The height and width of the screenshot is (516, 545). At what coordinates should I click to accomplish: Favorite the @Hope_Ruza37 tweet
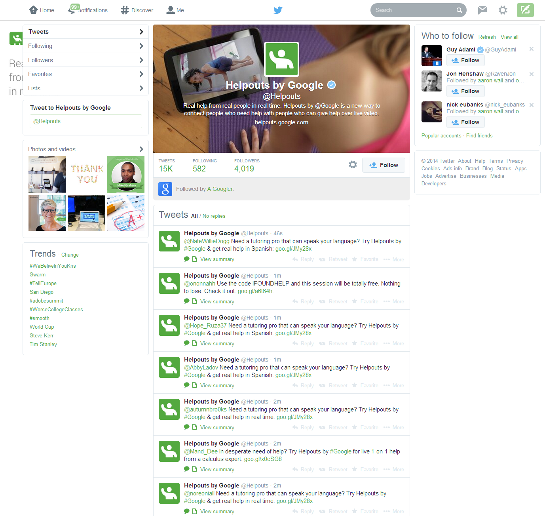[x=365, y=344]
